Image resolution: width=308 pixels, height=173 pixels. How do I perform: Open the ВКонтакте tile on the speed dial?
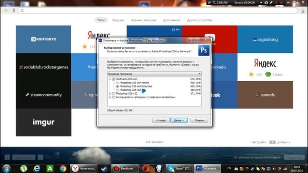click(43, 39)
